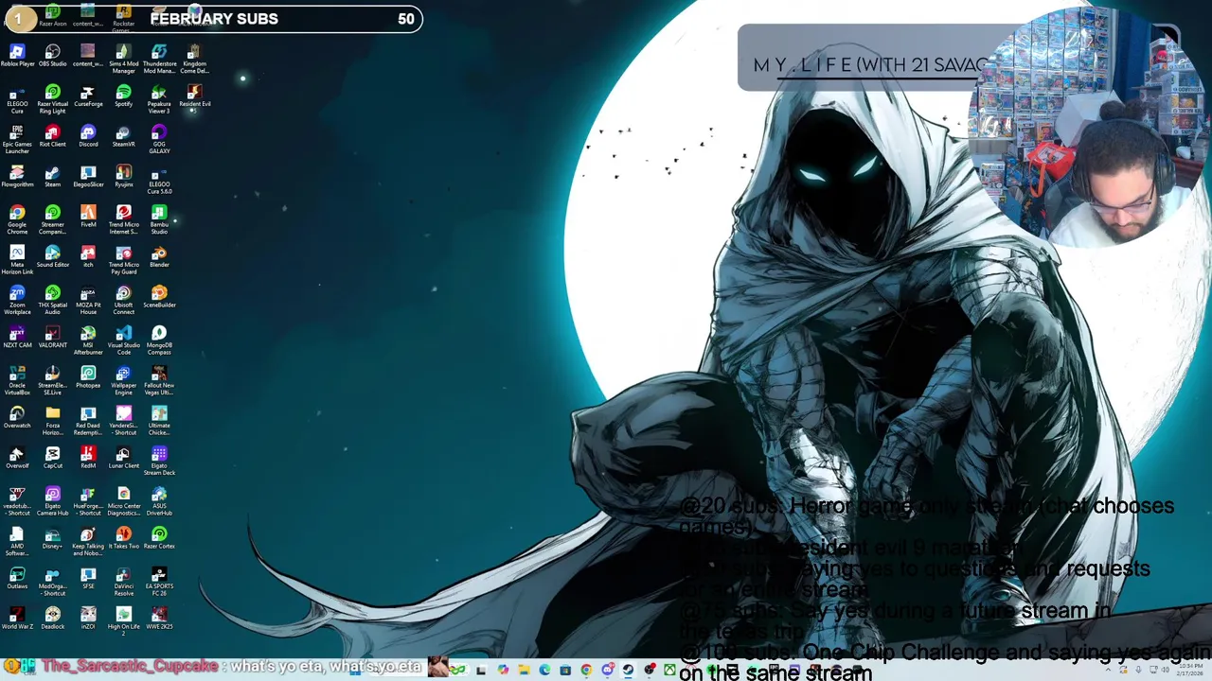Open the ElegooSlicer icon
Viewport: 1212px width, 681px height.
click(x=88, y=177)
